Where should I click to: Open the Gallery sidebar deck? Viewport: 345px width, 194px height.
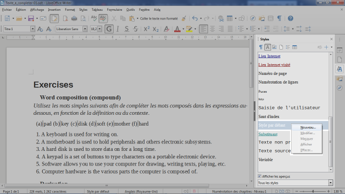coord(340,79)
